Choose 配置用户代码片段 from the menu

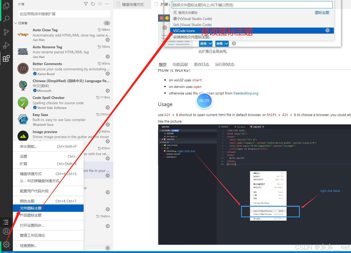point(48,191)
